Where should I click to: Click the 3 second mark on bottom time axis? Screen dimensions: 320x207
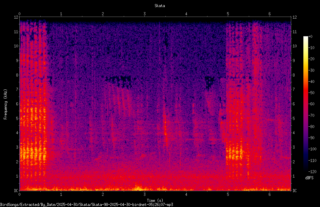point(144,194)
